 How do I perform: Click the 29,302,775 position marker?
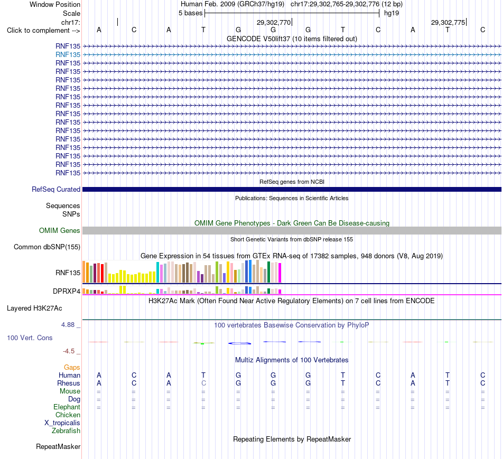448,22
